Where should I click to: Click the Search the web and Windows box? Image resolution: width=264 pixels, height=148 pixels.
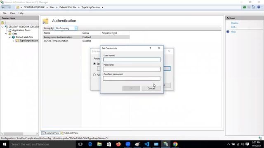(x=42, y=144)
